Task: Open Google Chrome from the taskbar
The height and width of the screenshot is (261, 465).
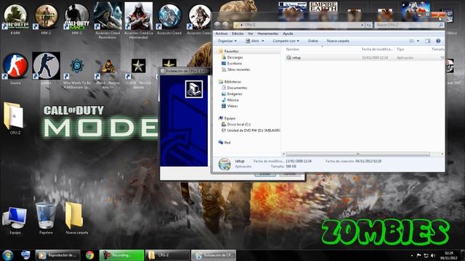Action: pos(90,255)
